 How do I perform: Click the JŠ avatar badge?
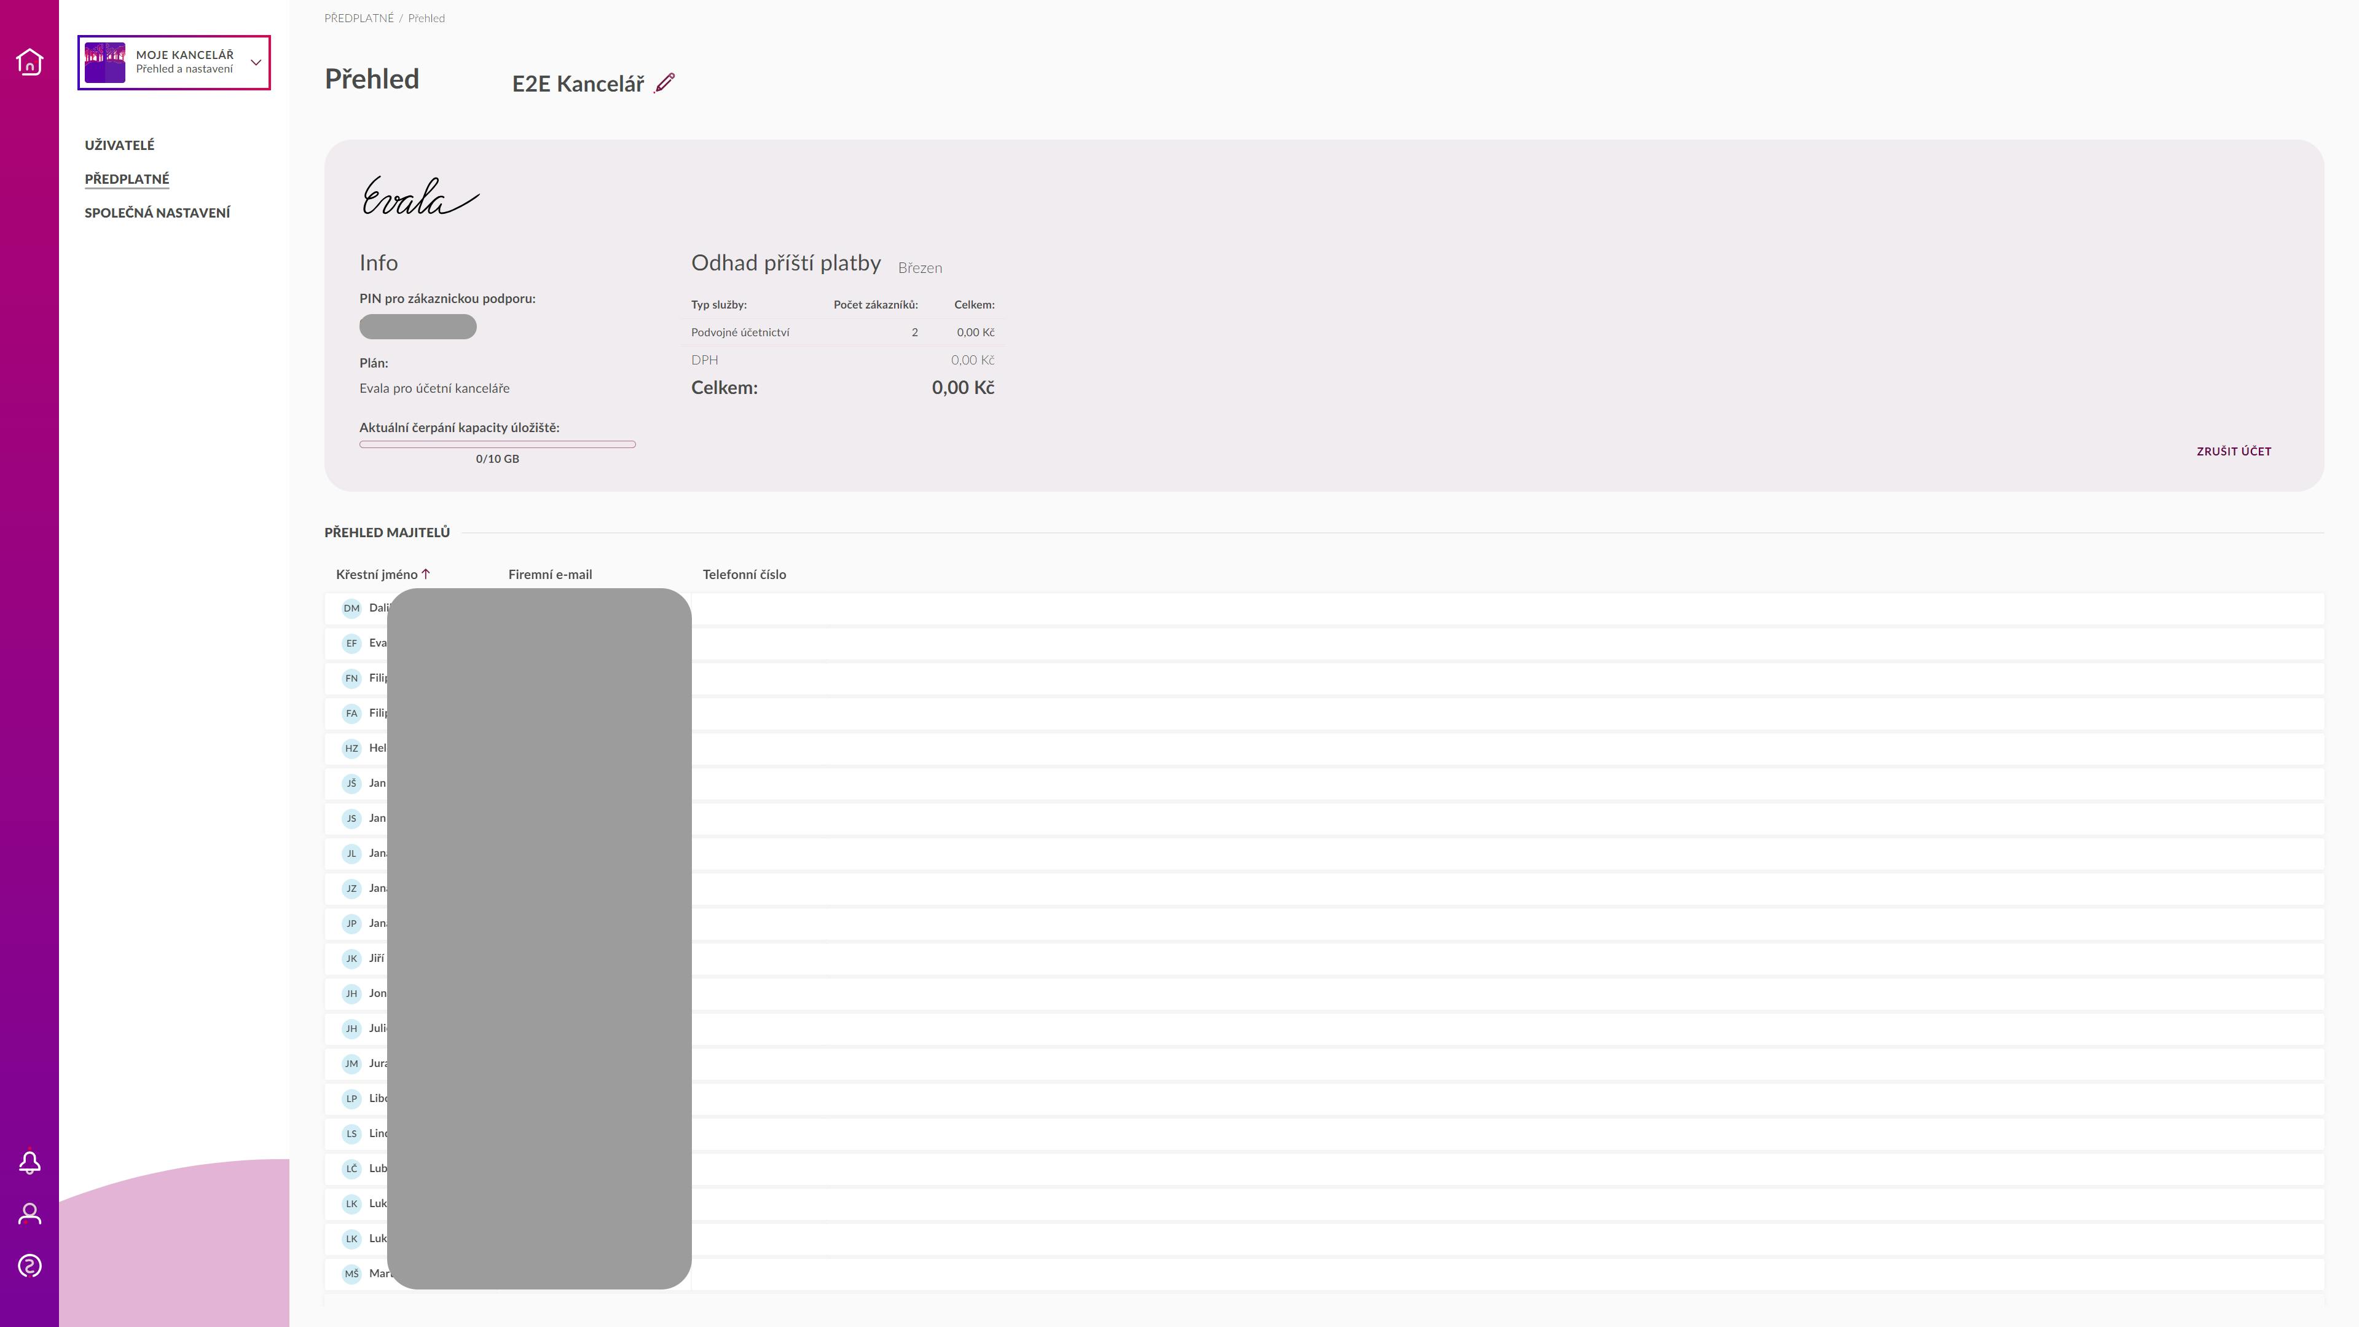click(351, 783)
